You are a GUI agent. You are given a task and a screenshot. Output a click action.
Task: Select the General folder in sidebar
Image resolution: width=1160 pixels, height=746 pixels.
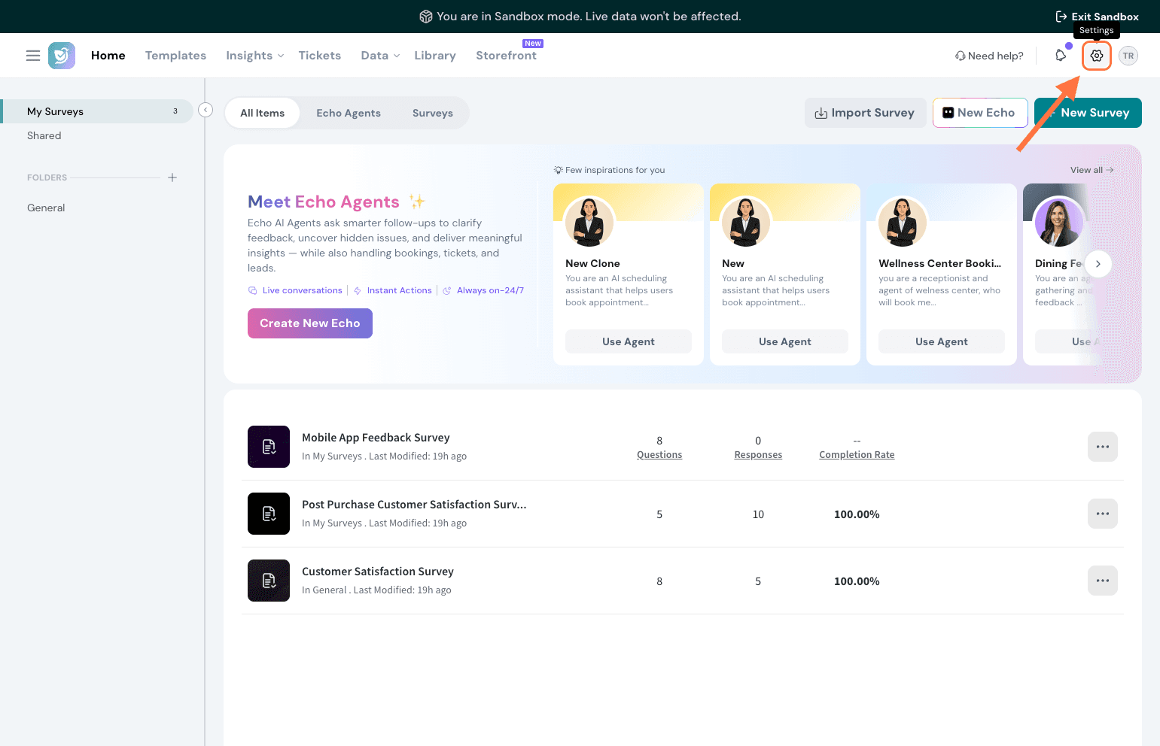click(x=46, y=208)
